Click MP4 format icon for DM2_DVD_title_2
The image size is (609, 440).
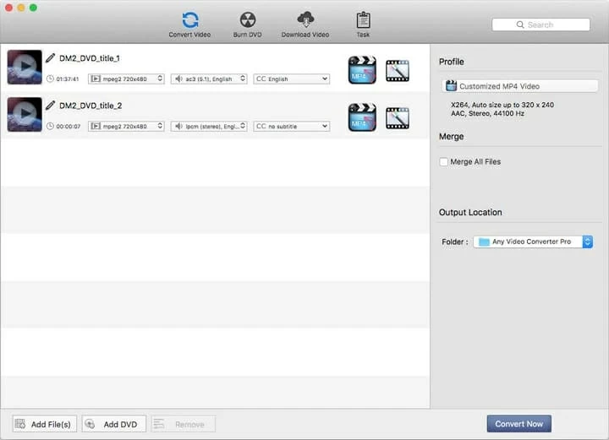[x=362, y=117]
